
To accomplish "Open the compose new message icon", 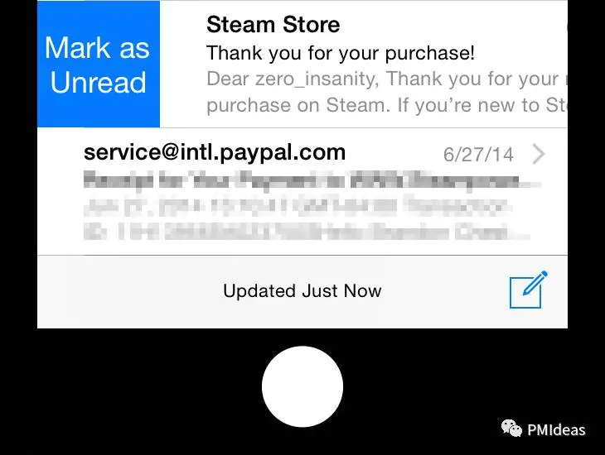I will click(x=528, y=290).
